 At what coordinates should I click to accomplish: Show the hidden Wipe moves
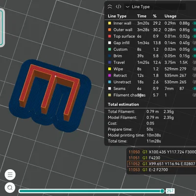coord(195,69)
